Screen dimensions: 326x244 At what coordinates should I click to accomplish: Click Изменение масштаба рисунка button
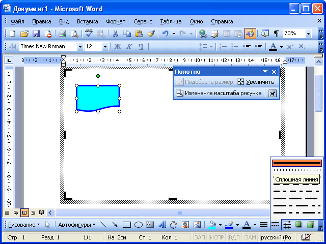tap(219, 93)
